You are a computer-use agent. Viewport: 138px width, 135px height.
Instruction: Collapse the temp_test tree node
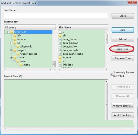(x=9, y=32)
